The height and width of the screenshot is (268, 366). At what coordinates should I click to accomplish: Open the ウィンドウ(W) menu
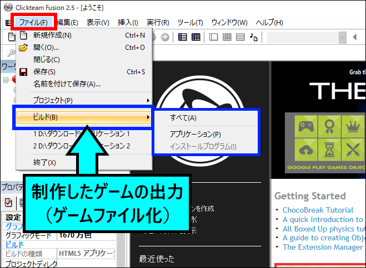click(229, 23)
